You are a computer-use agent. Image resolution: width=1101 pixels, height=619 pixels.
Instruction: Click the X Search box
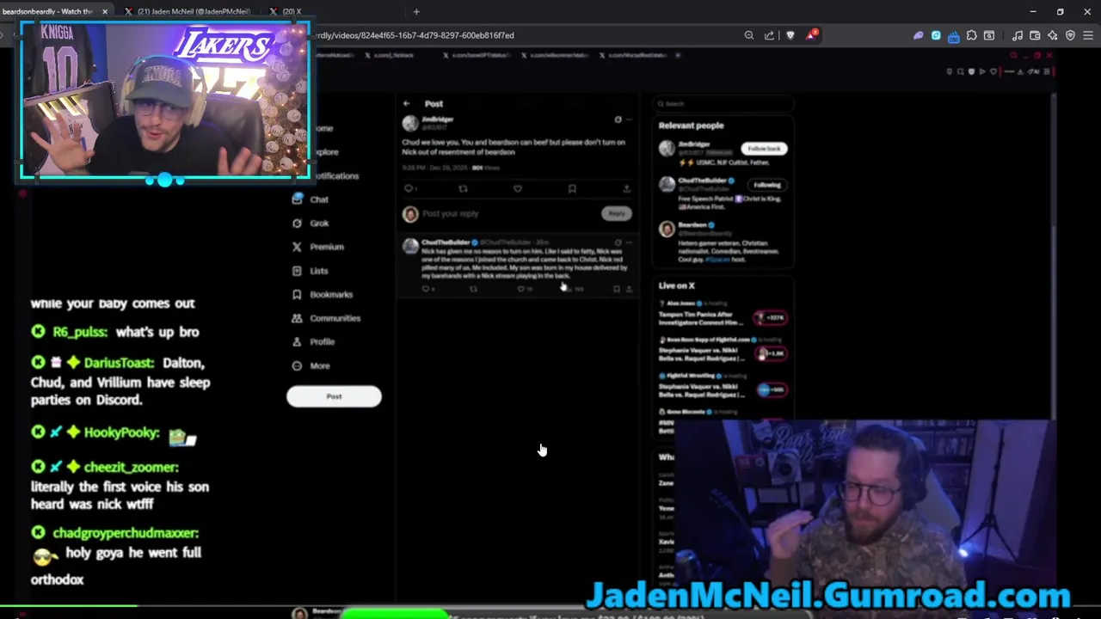(722, 104)
